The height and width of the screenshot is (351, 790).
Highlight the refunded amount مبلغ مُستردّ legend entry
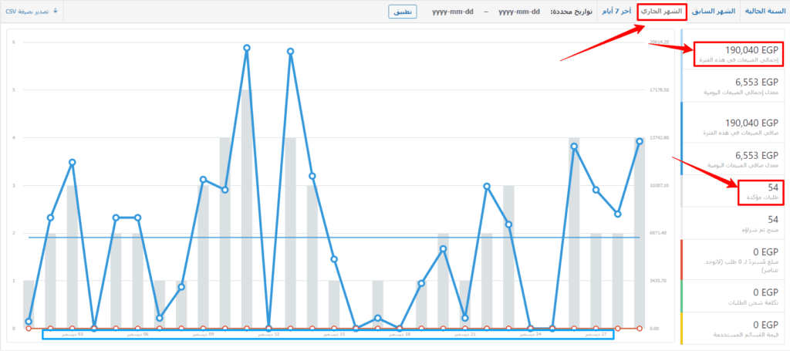tap(734, 260)
